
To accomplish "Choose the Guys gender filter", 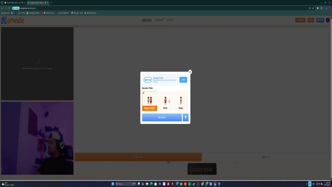I will [181, 101].
